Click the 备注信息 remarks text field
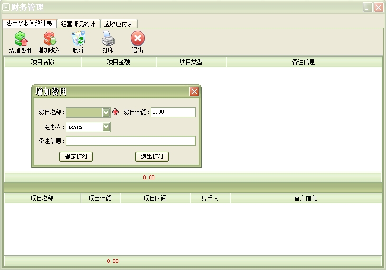The height and width of the screenshot is (270, 386). point(131,141)
